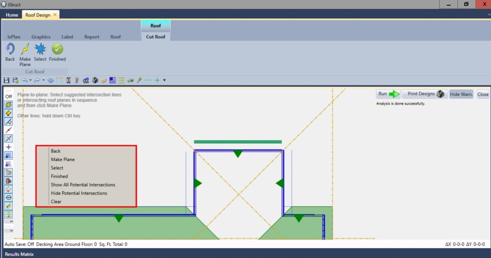This screenshot has width=491, height=258.
Task: Click the Back arrow icon in ribbon
Action: (x=10, y=49)
